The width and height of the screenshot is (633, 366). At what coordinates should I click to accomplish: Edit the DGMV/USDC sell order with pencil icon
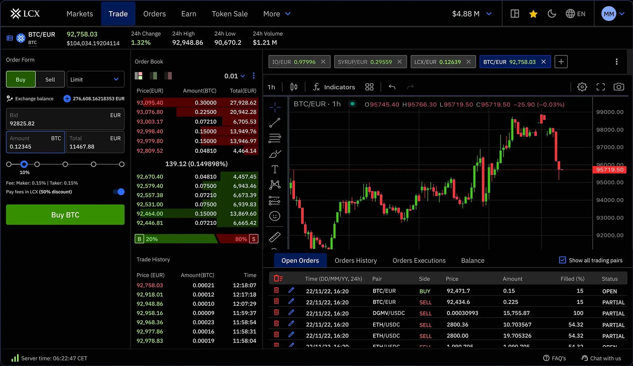click(291, 312)
